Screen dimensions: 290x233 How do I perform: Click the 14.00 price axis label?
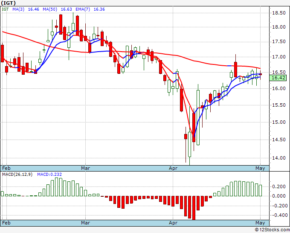tap(279, 158)
